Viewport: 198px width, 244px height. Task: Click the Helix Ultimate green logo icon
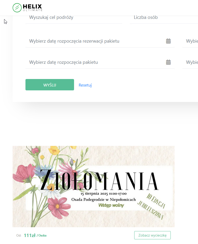17,8
